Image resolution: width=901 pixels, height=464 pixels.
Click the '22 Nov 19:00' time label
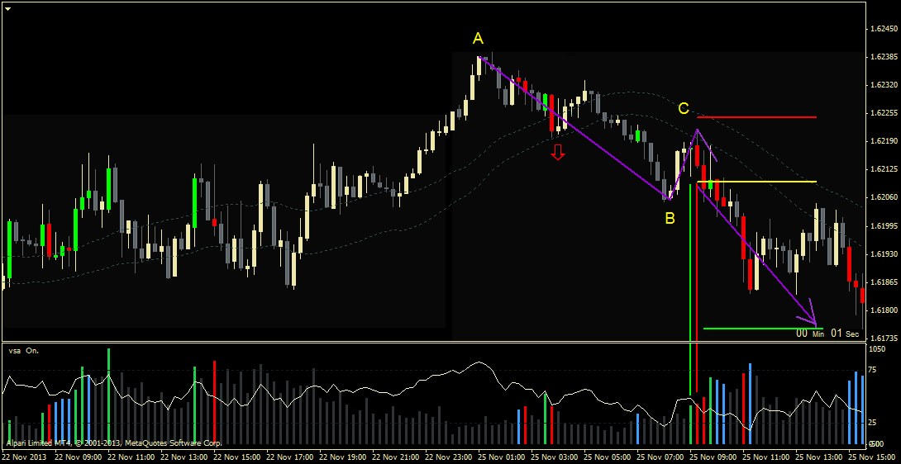(343, 457)
